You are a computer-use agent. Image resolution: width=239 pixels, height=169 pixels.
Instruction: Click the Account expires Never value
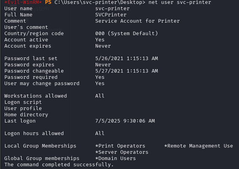click(x=103, y=46)
